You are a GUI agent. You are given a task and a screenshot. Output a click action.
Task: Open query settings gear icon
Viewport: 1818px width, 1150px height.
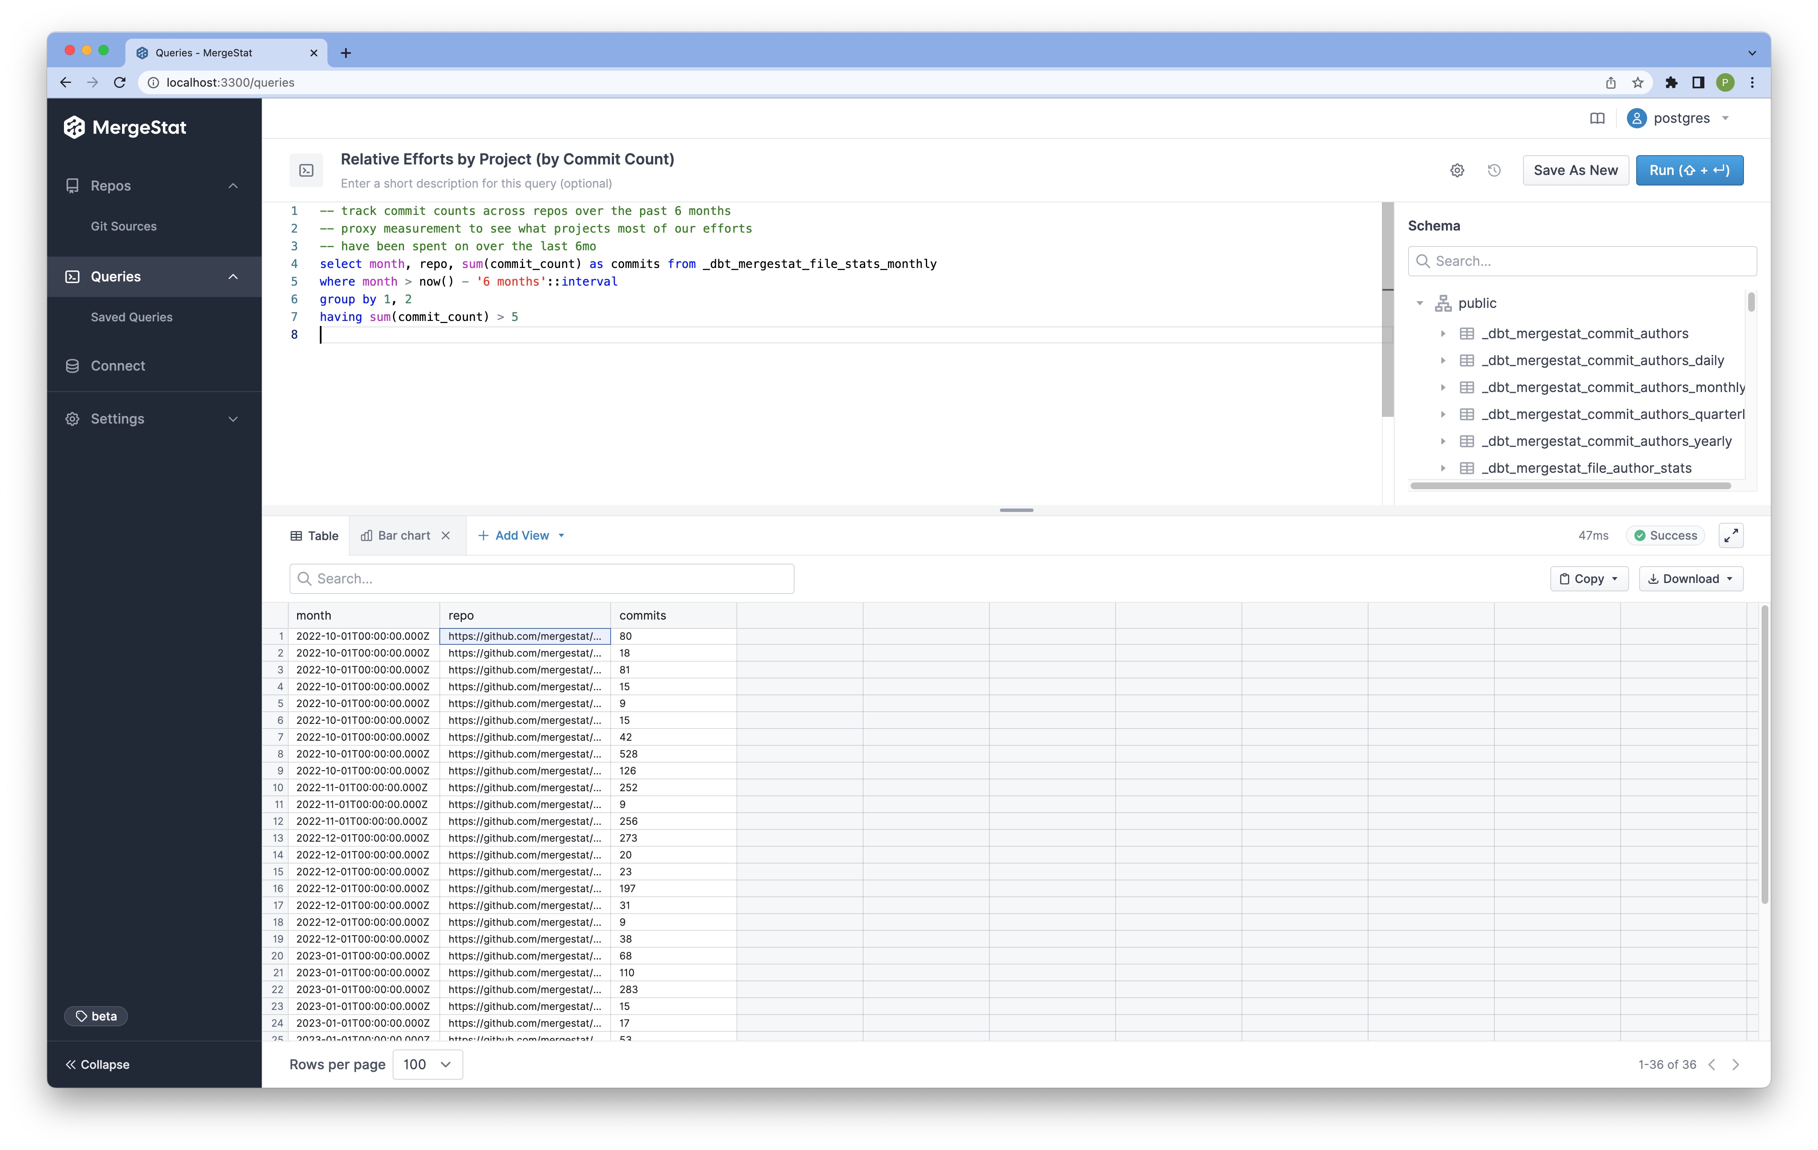point(1457,170)
